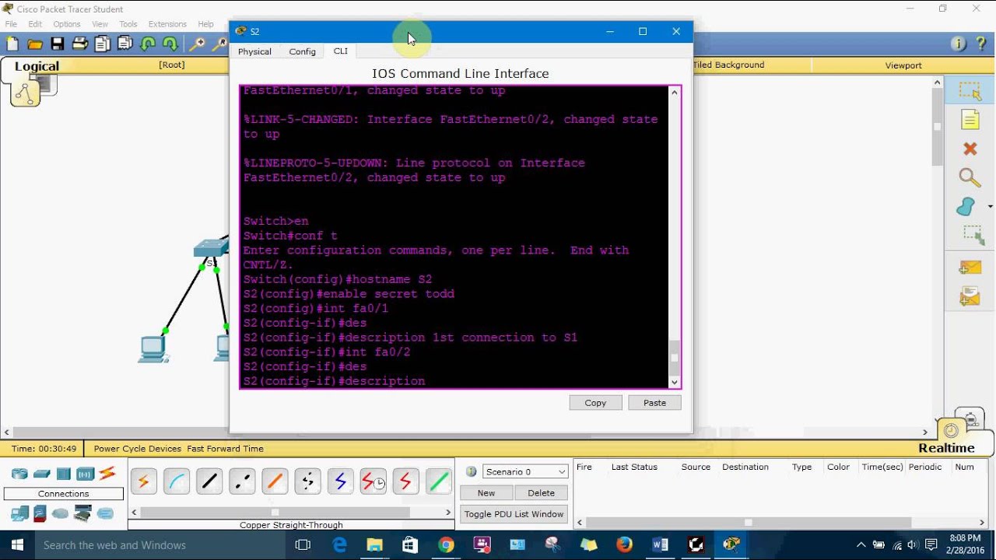Redo with the right green arrow icon
996x560 pixels.
click(x=170, y=44)
